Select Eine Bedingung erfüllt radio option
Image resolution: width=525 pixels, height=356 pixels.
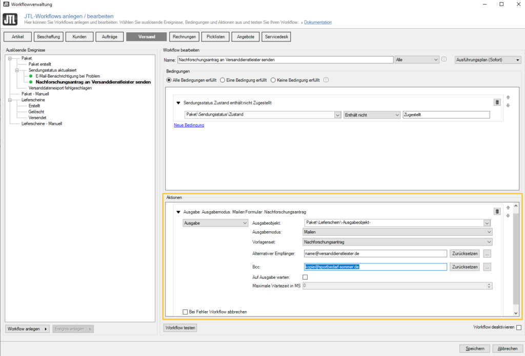pyautogui.click(x=223, y=80)
